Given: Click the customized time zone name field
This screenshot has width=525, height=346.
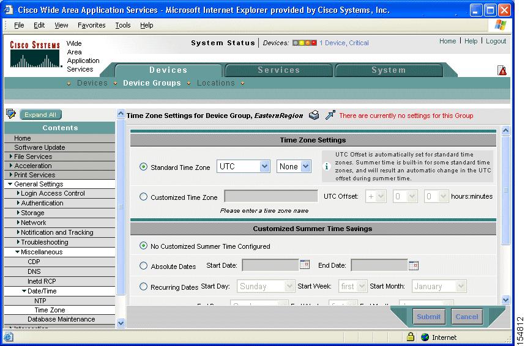Looking at the screenshot, I should pos(271,196).
